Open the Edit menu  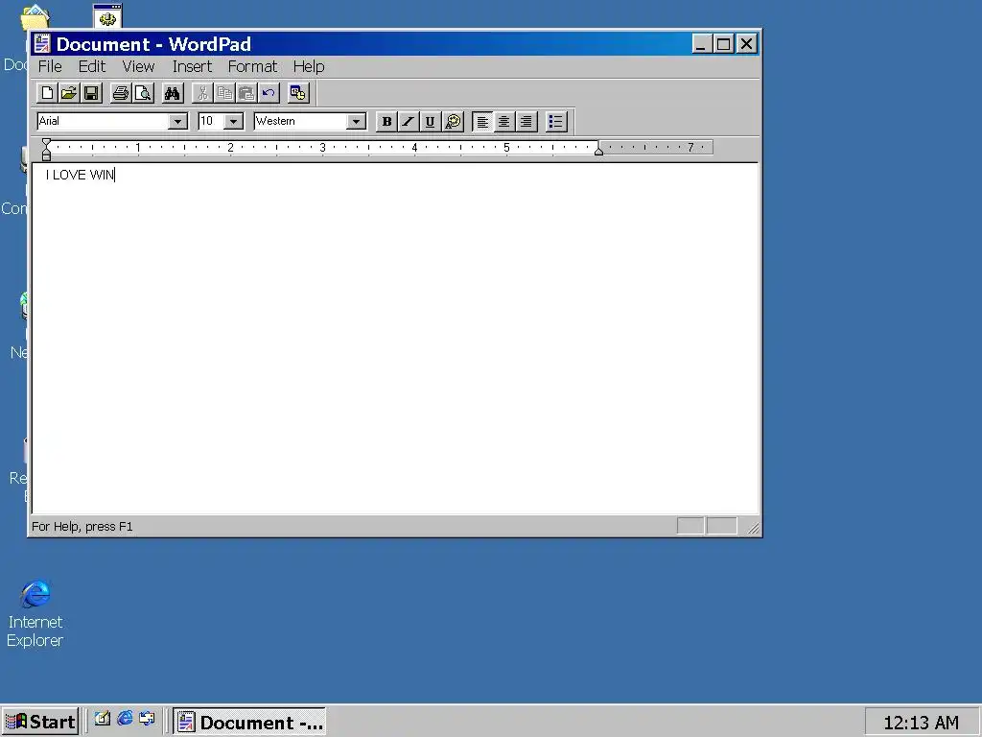click(92, 66)
